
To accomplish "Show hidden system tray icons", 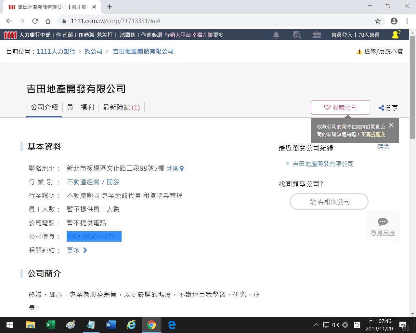I will pos(316,325).
